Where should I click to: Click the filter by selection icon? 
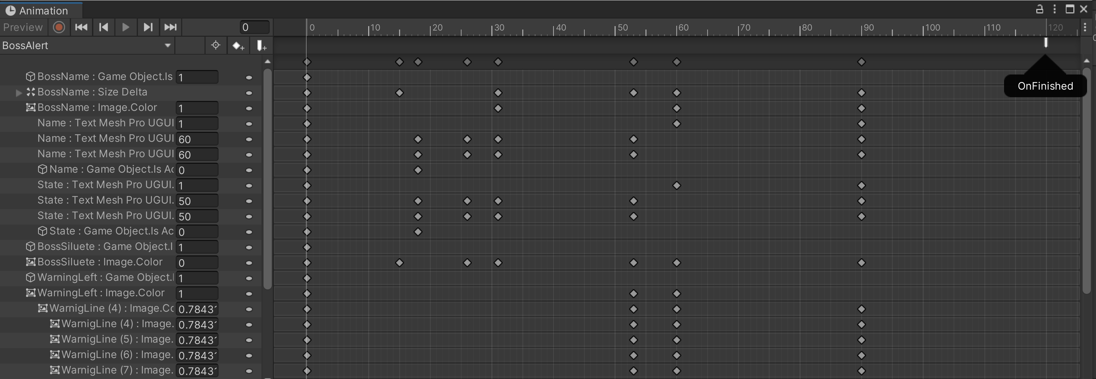tap(216, 45)
